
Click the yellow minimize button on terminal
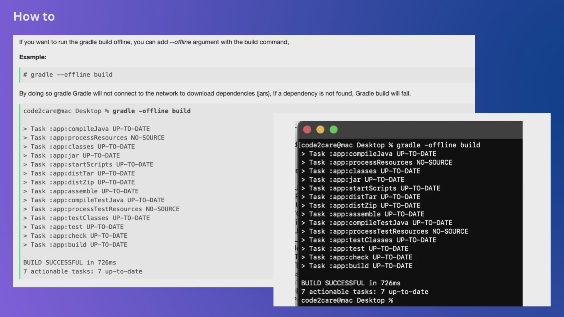click(320, 129)
